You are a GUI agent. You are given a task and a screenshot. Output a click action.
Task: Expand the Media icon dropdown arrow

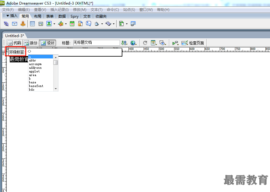[x=66, y=24]
